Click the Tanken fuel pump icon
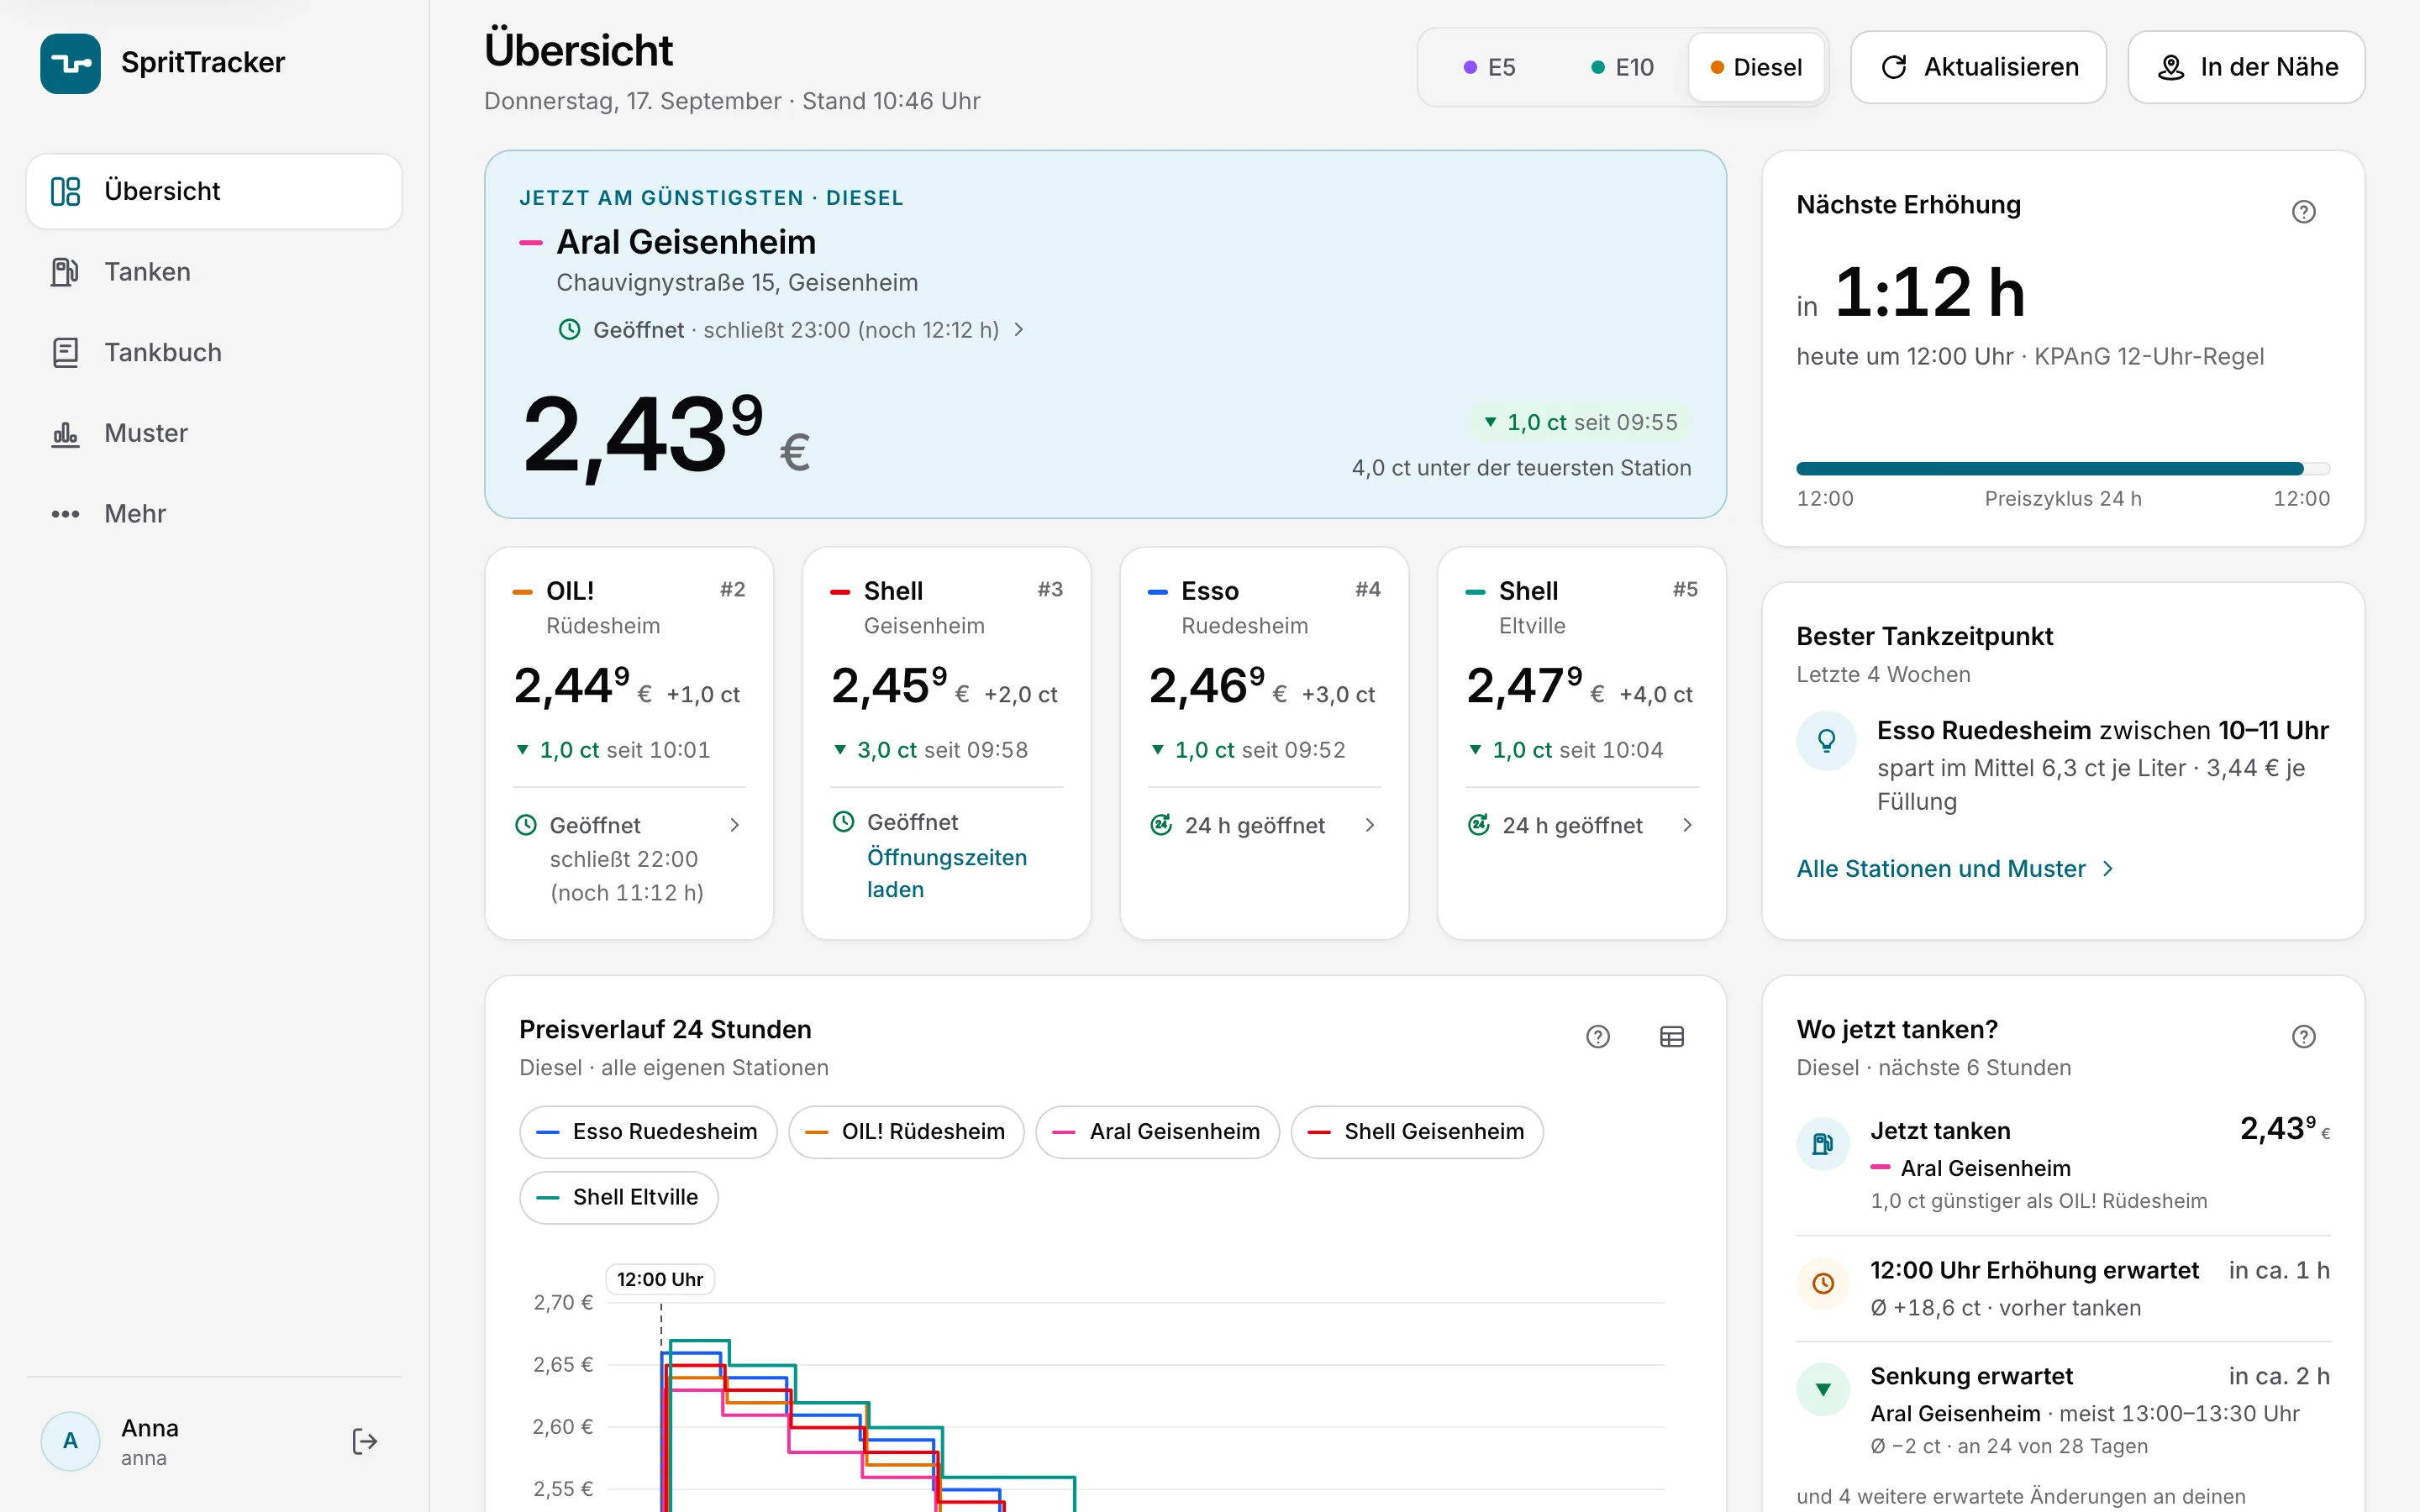 pos(65,272)
